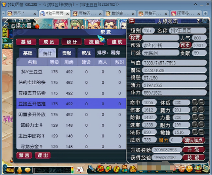Click the microphone voice chat icon
Viewport: 212px width, 175px height.
point(20,170)
